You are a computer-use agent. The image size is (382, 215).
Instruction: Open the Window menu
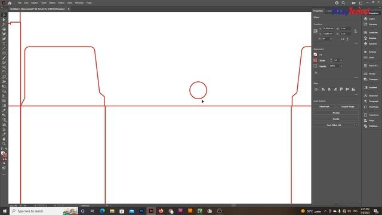(x=79, y=2)
